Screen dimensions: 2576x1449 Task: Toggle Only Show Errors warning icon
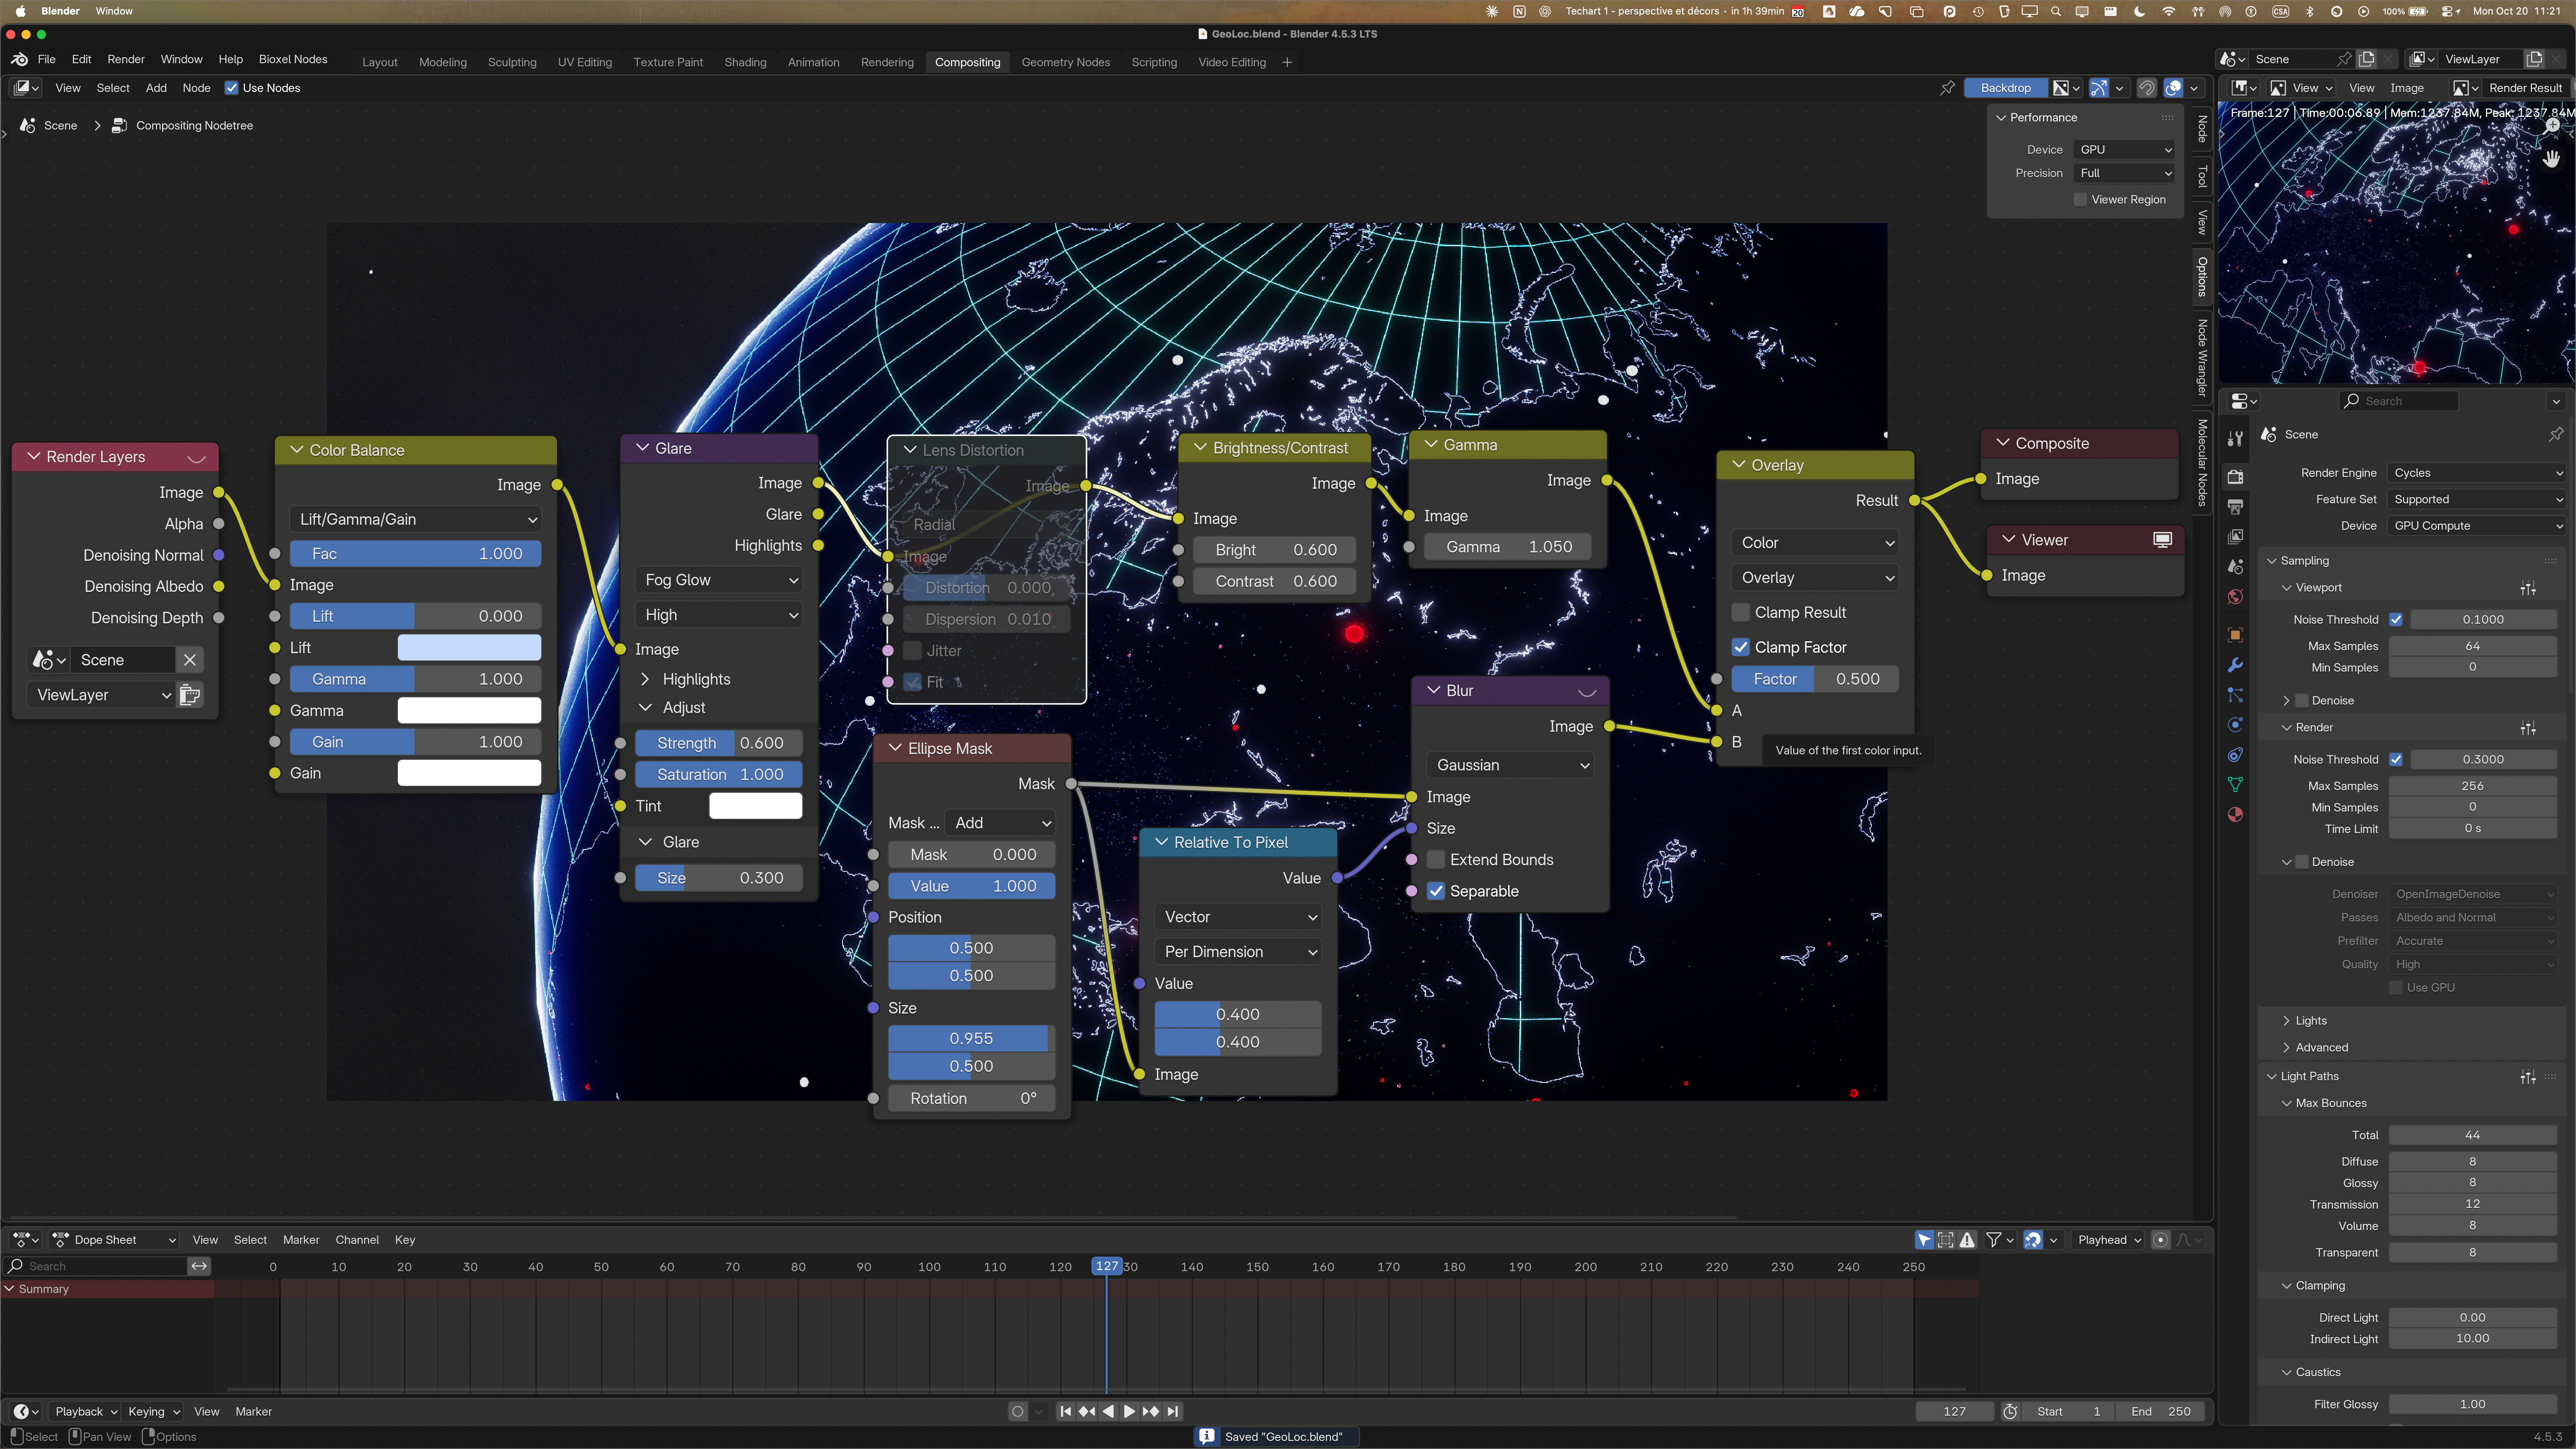(1967, 1240)
